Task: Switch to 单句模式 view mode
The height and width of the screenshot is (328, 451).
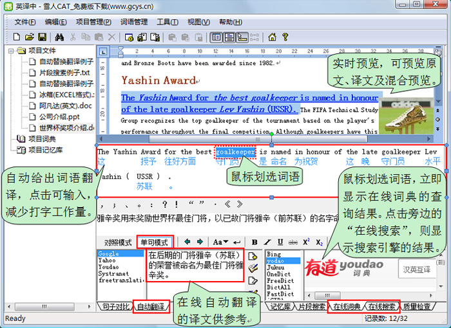Action: pyautogui.click(x=155, y=242)
